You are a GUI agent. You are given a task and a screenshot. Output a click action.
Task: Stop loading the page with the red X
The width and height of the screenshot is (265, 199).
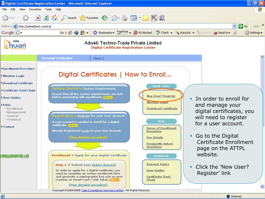[38, 18]
